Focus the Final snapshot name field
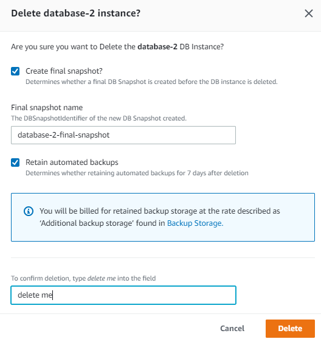This screenshot has height=339, width=321. click(x=123, y=135)
